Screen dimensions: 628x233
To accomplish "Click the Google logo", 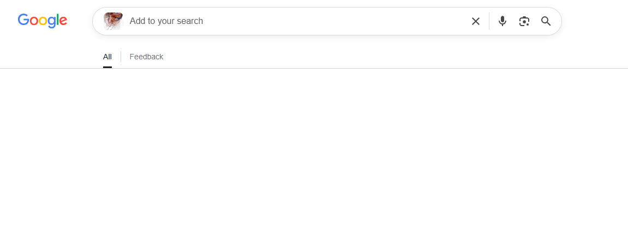I will (x=43, y=21).
